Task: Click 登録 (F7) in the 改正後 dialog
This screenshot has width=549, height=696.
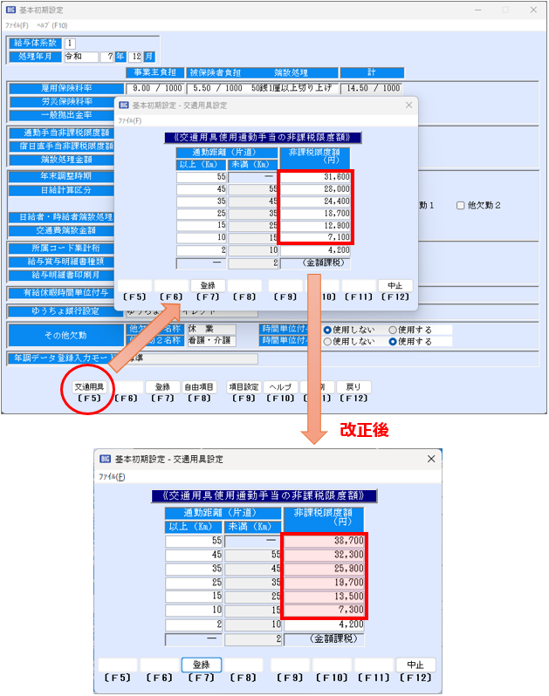Action: point(201,665)
